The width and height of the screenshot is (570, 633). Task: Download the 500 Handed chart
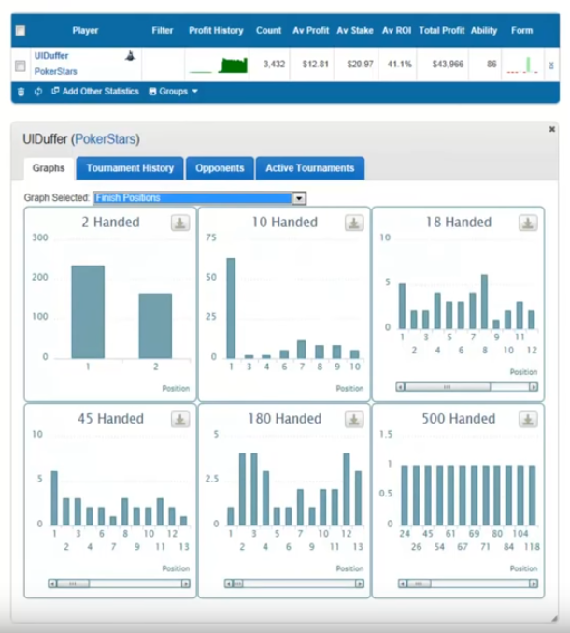click(x=528, y=420)
